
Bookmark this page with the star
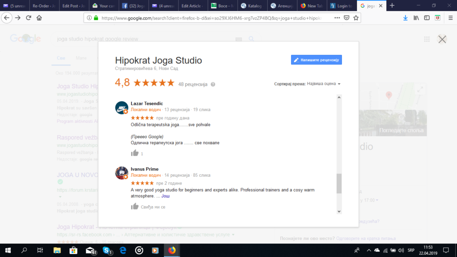pyautogui.click(x=356, y=18)
